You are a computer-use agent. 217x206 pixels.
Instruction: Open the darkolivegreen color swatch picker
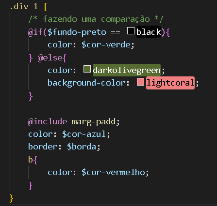tap(87, 69)
